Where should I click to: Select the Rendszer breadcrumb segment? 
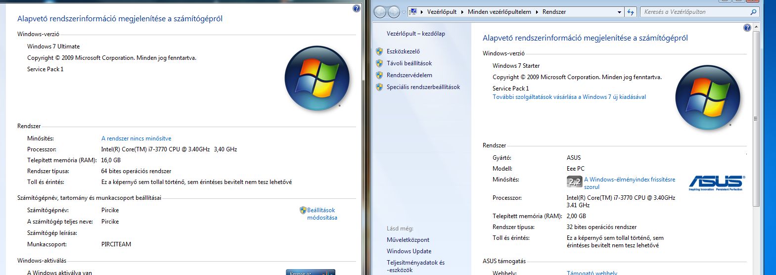(554, 12)
